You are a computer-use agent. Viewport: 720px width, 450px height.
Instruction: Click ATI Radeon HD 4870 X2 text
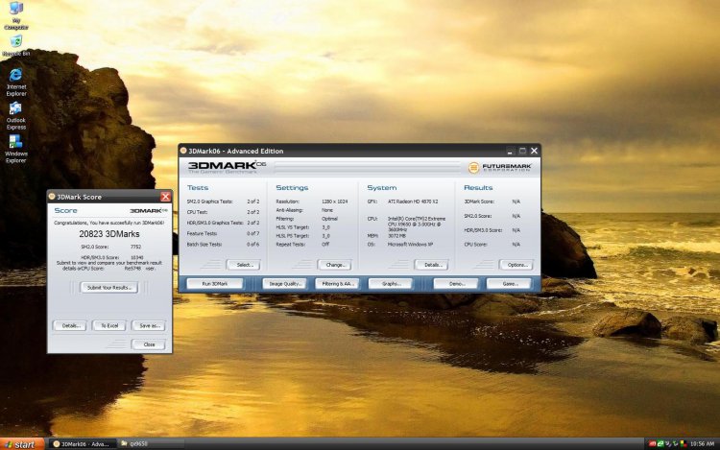(413, 201)
